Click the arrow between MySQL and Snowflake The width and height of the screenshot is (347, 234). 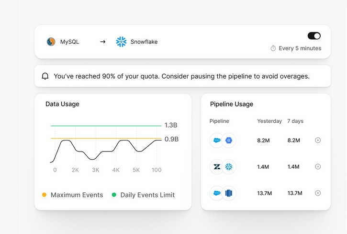(103, 42)
